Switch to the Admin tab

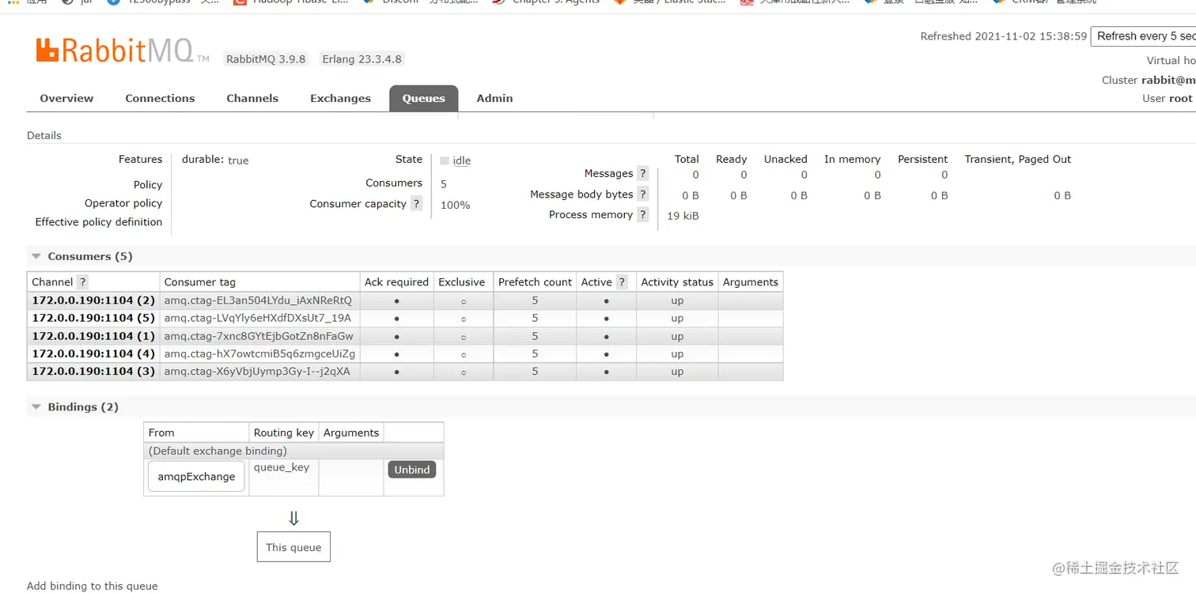click(x=494, y=98)
